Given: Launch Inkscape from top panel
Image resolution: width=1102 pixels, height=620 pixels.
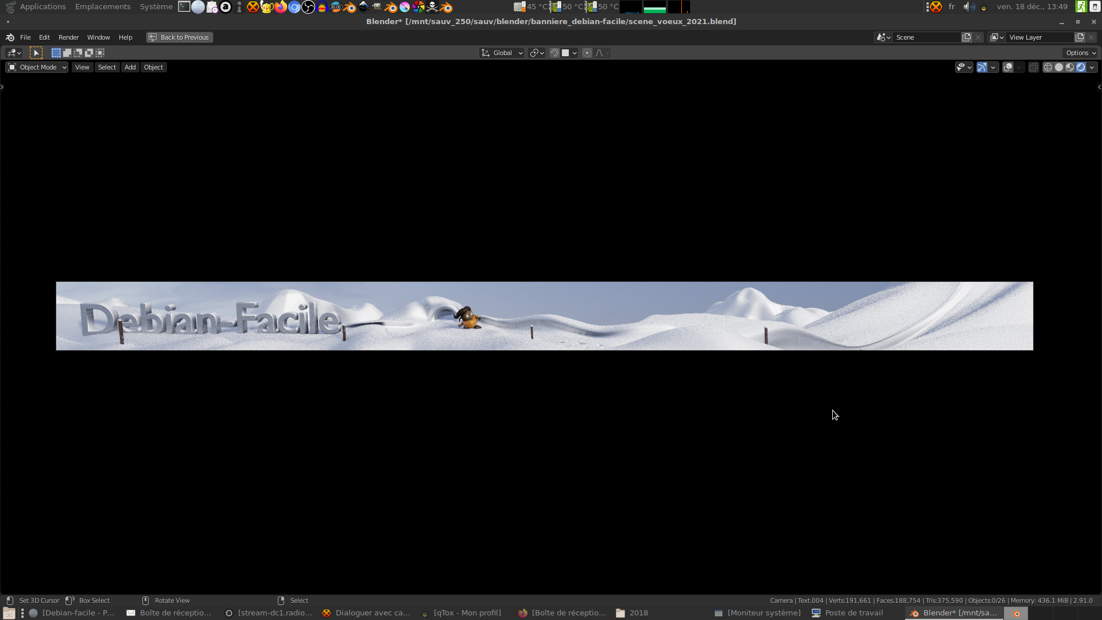Looking at the screenshot, I should click(363, 7).
